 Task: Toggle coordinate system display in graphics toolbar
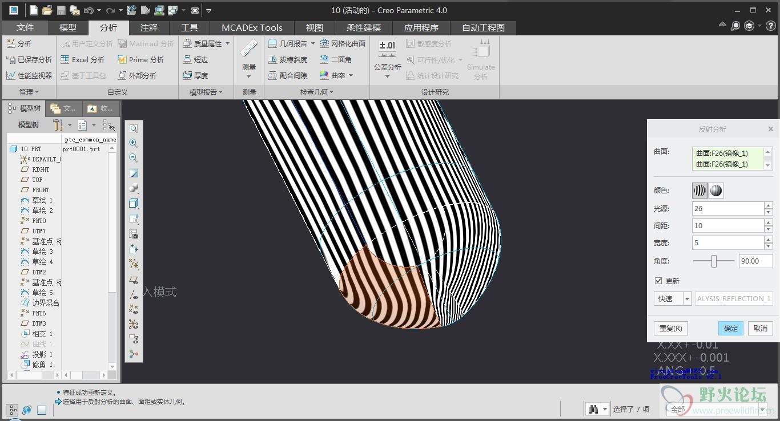point(134,324)
